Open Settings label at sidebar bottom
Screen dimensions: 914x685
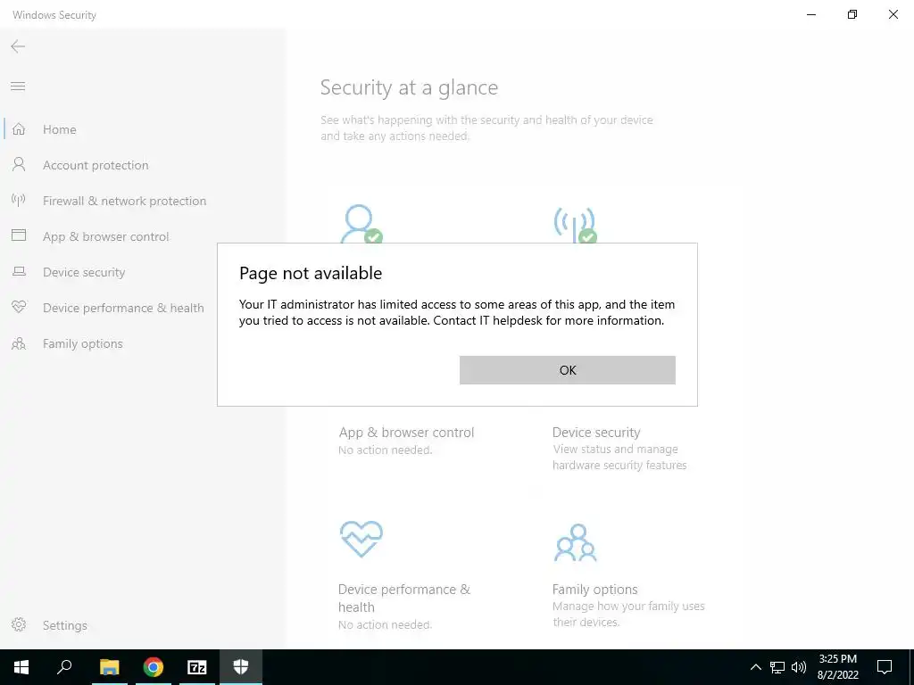point(64,625)
